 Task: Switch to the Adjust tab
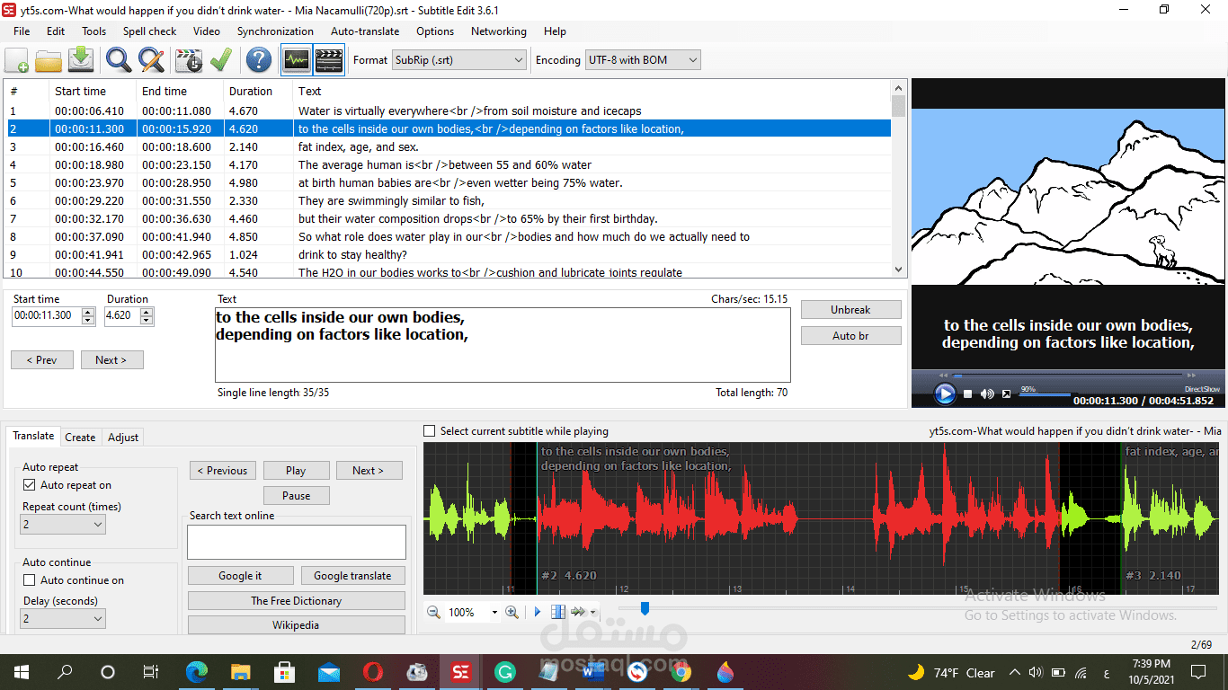(122, 438)
